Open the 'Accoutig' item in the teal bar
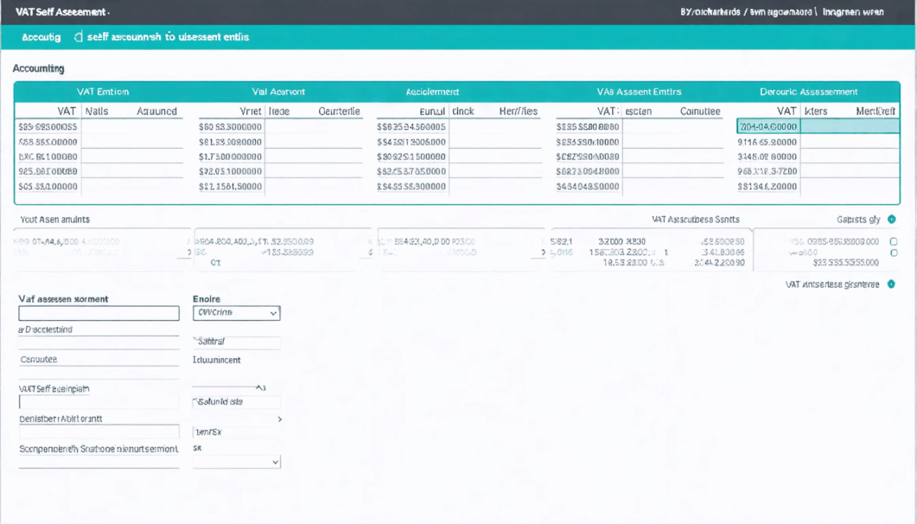Screen dimensions: 917x524 [x=41, y=37]
